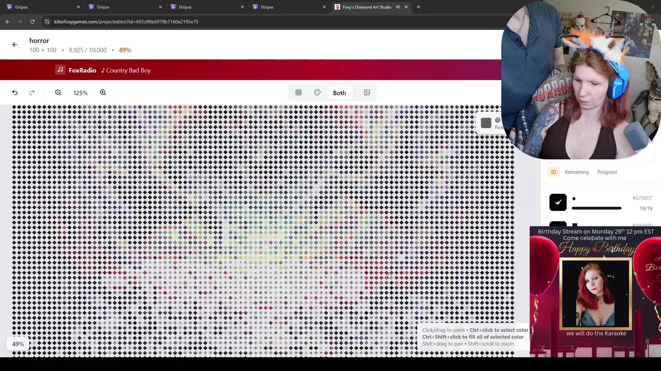Viewport: 661px width, 371px height.
Task: Click the 8,925 / 10,000 count text
Action: coord(87,50)
